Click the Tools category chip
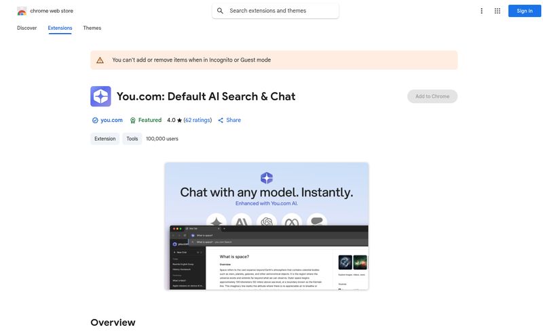Viewport: 543px width, 336px height. pos(132,139)
